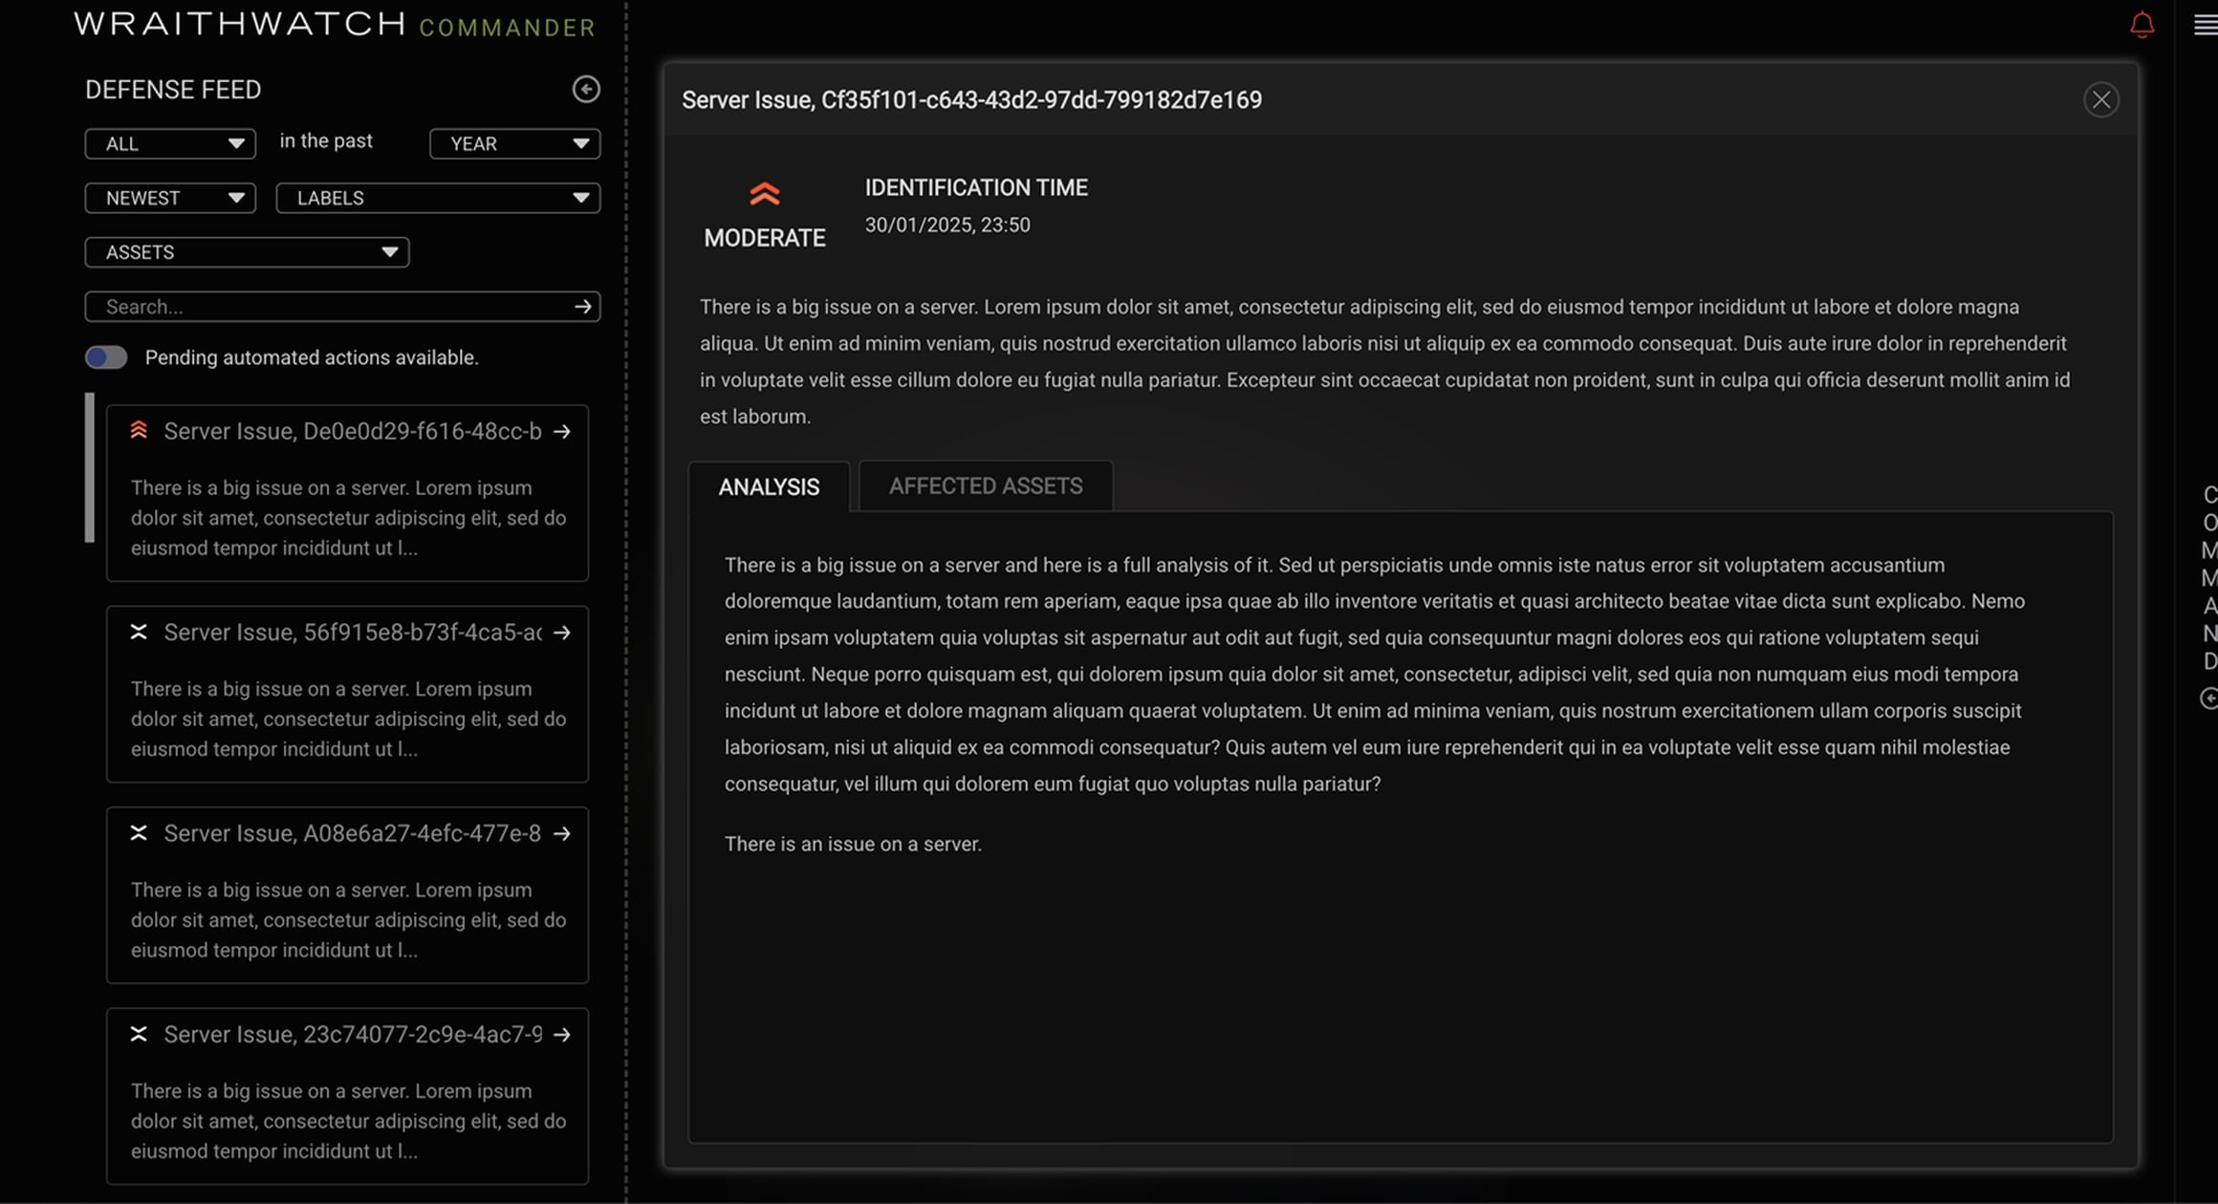Switch to the Affected Assets tab

[x=985, y=486]
